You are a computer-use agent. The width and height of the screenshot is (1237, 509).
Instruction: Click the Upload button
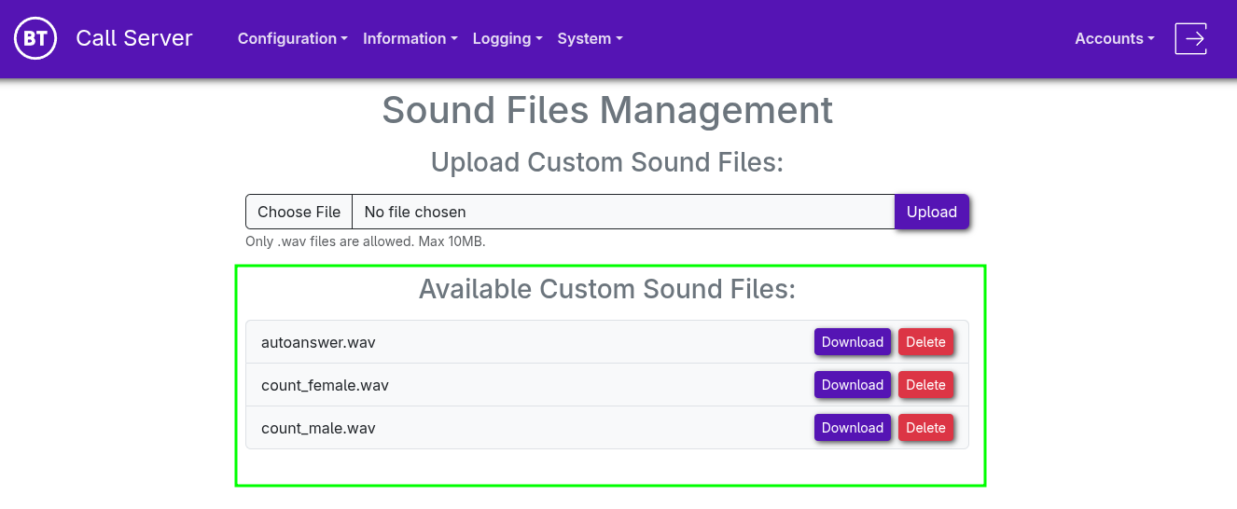tap(932, 212)
